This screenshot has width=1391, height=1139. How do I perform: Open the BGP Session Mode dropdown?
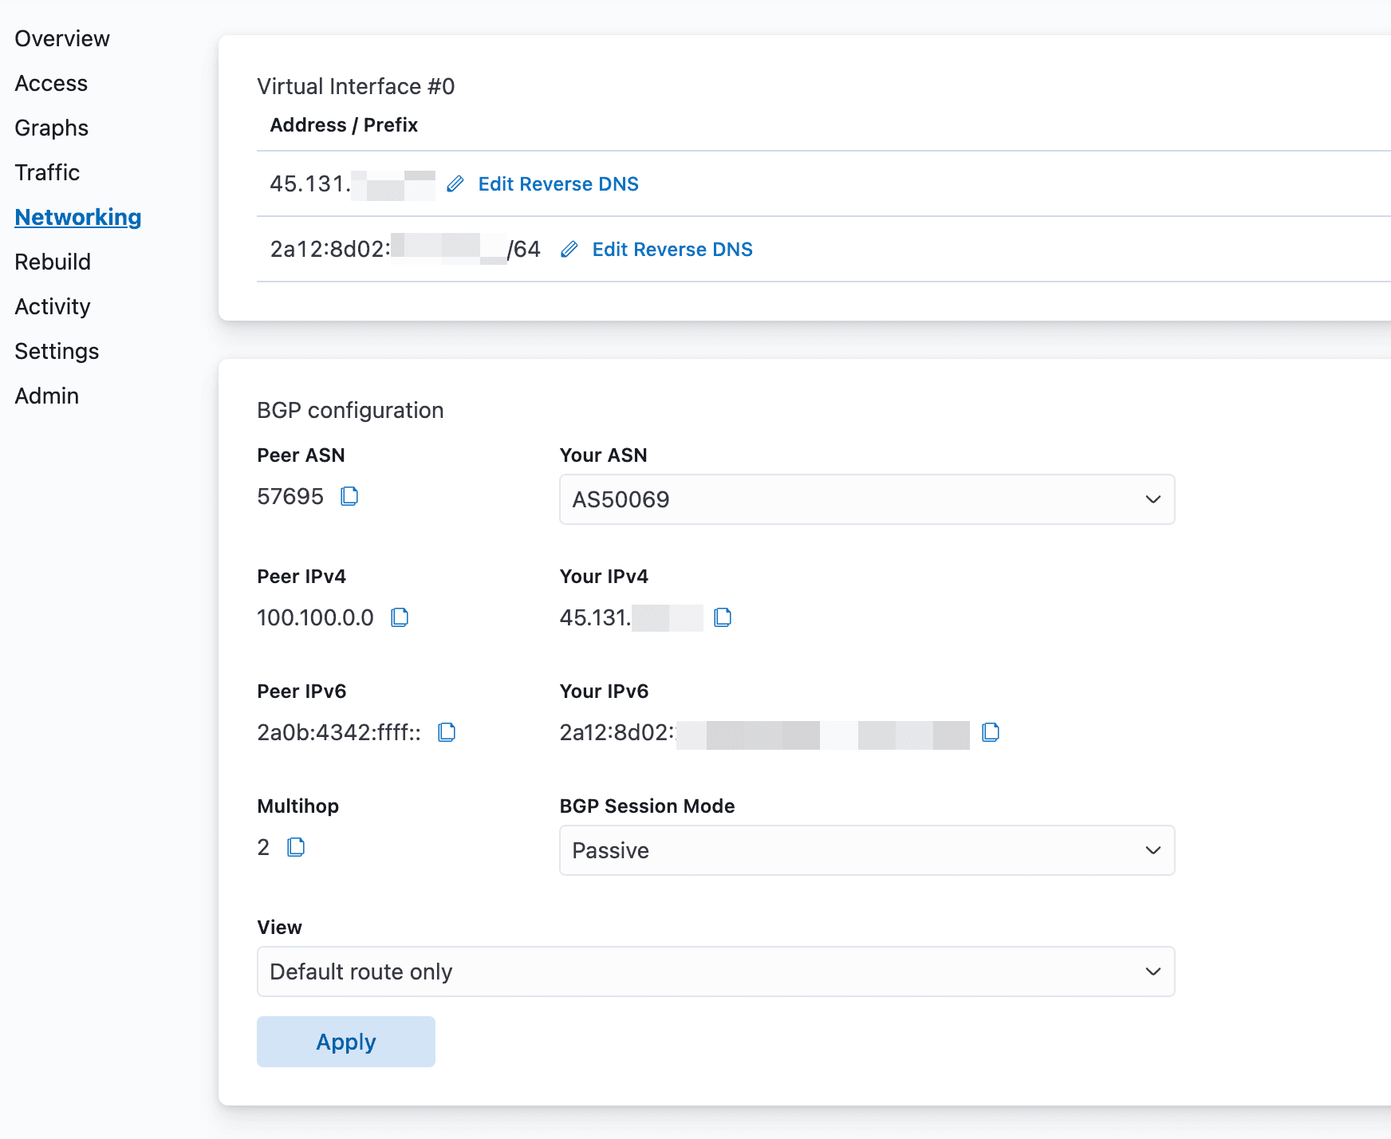(x=867, y=850)
